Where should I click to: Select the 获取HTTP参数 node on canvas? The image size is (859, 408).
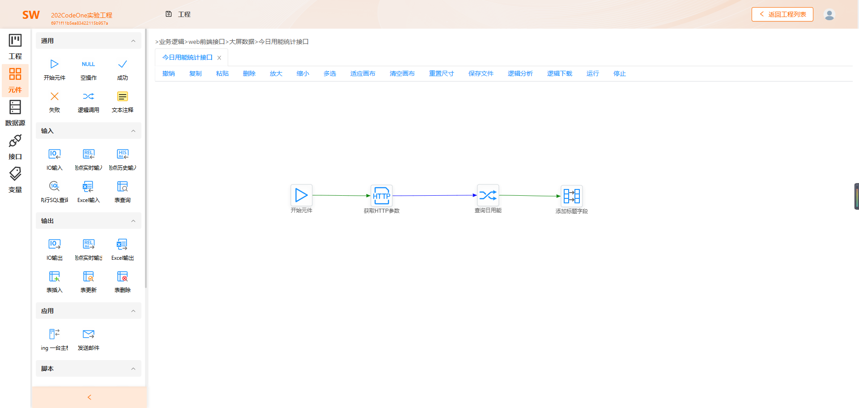382,196
